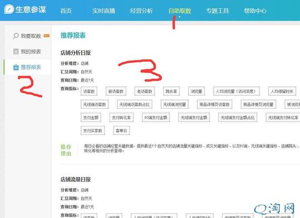Go to 实时直播 in top navigation
Screen dimensions: 300x218
tap(103, 11)
